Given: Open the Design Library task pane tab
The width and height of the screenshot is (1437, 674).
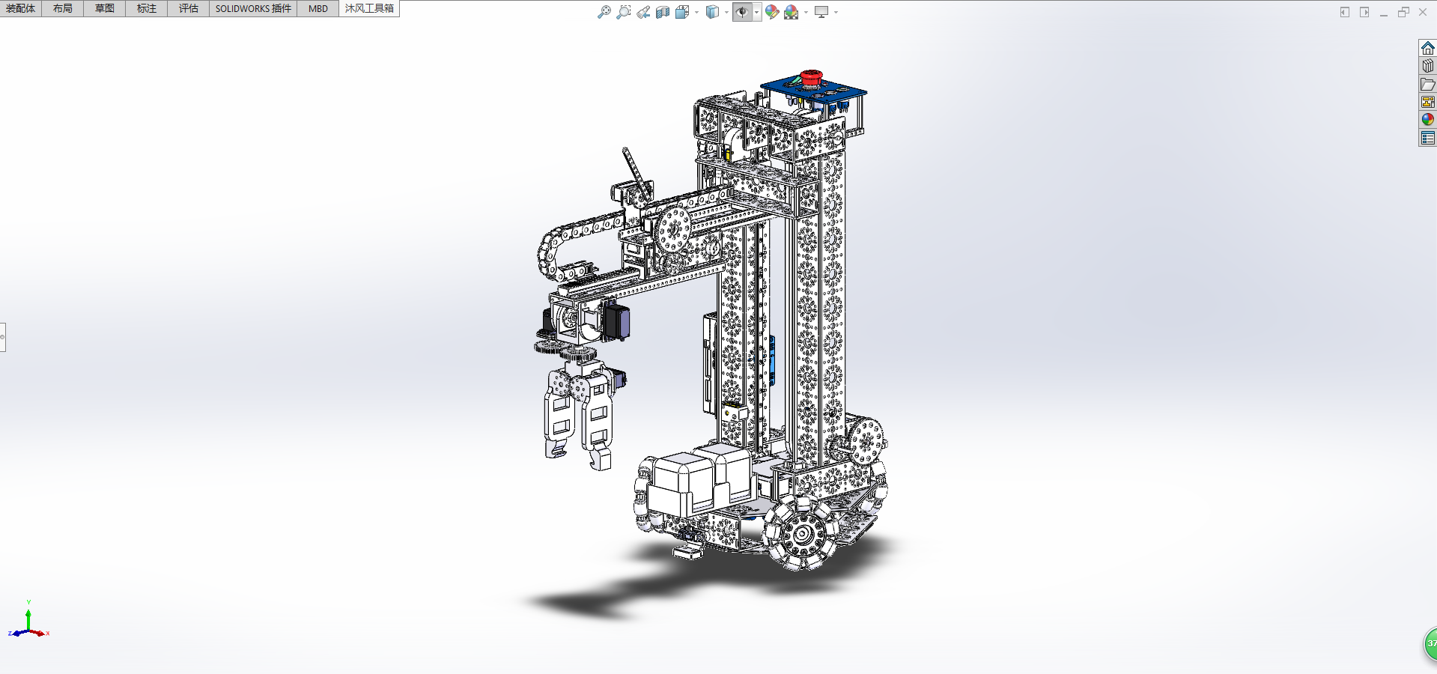Looking at the screenshot, I should pyautogui.click(x=1427, y=66).
